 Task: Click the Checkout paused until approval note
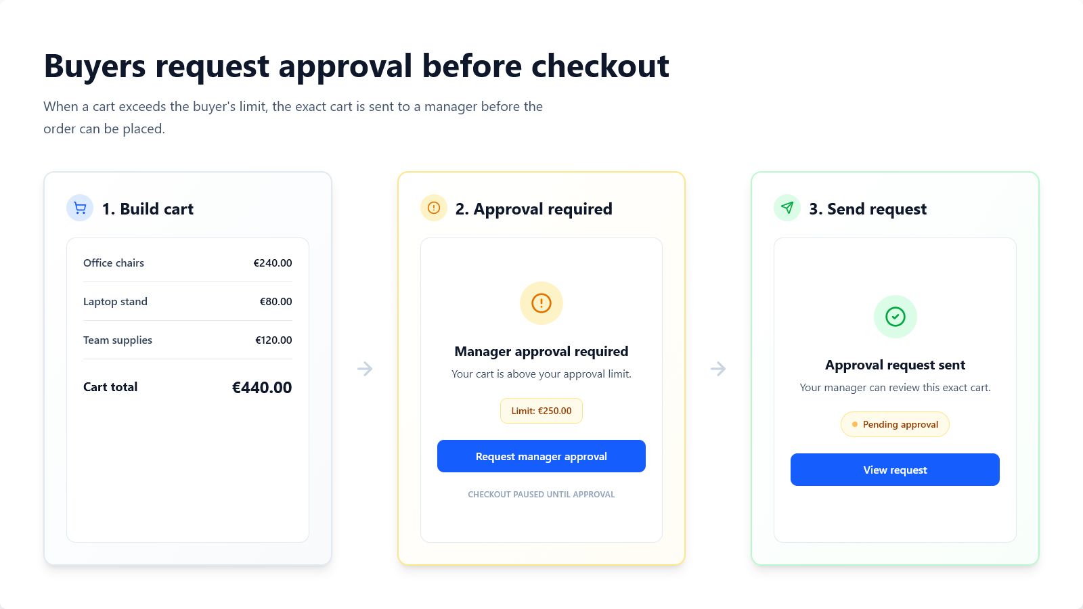click(x=541, y=495)
